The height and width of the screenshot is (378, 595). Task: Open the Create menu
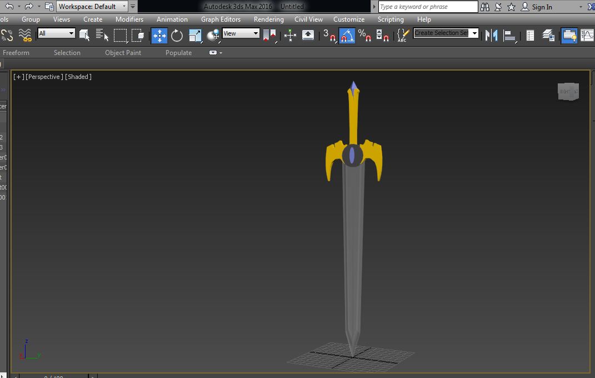pyautogui.click(x=93, y=19)
